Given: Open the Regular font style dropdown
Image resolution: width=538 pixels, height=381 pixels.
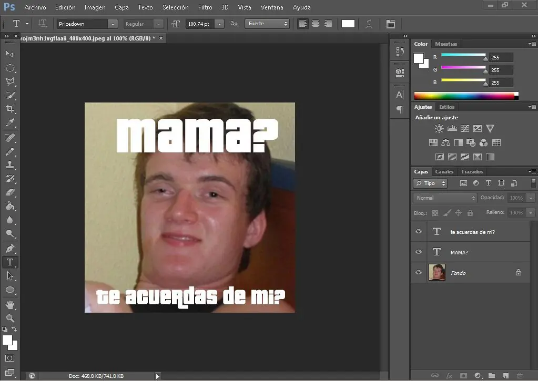Looking at the screenshot, I should [x=158, y=24].
